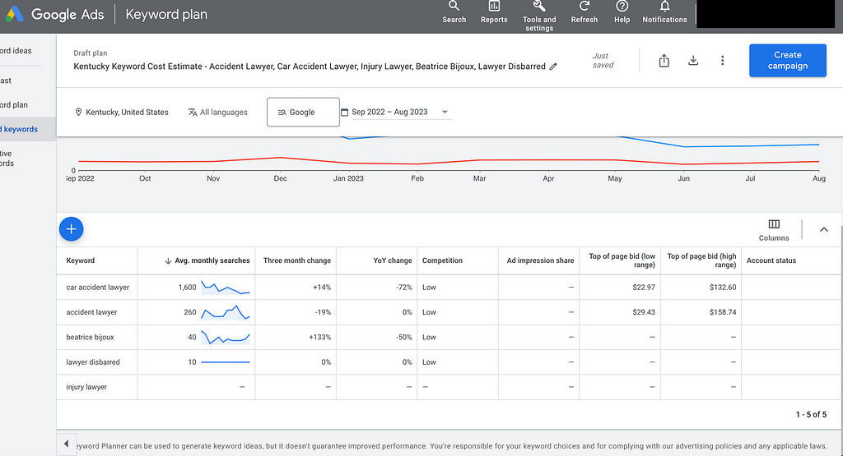Click $29.43 low bid value
843x456 pixels.
tap(644, 312)
